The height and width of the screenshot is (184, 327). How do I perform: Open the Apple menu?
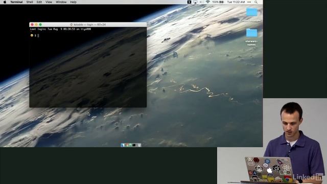(x=5, y=2)
